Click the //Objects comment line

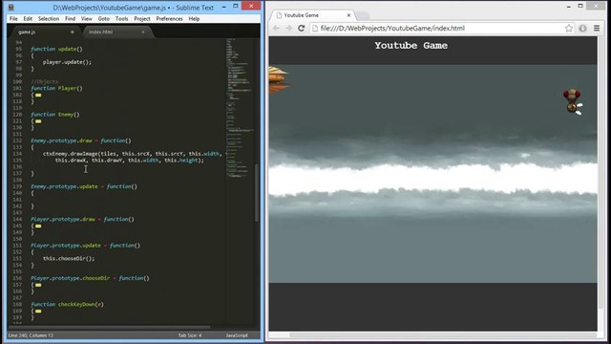[45, 82]
